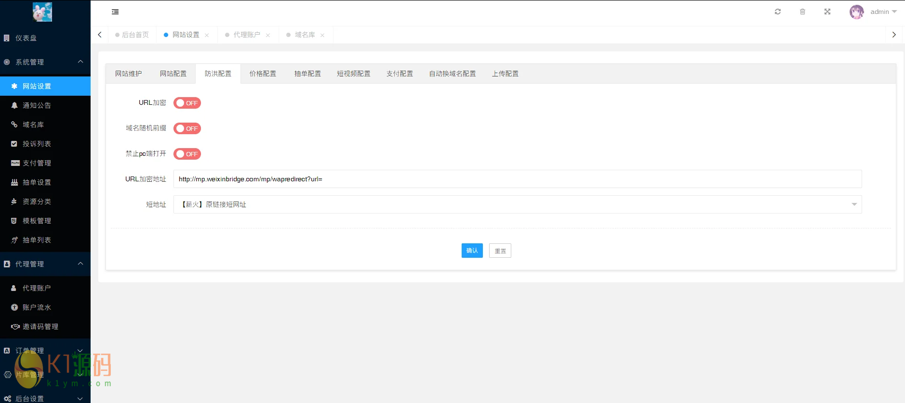Switch to the 抽单配置 tab

click(x=307, y=74)
